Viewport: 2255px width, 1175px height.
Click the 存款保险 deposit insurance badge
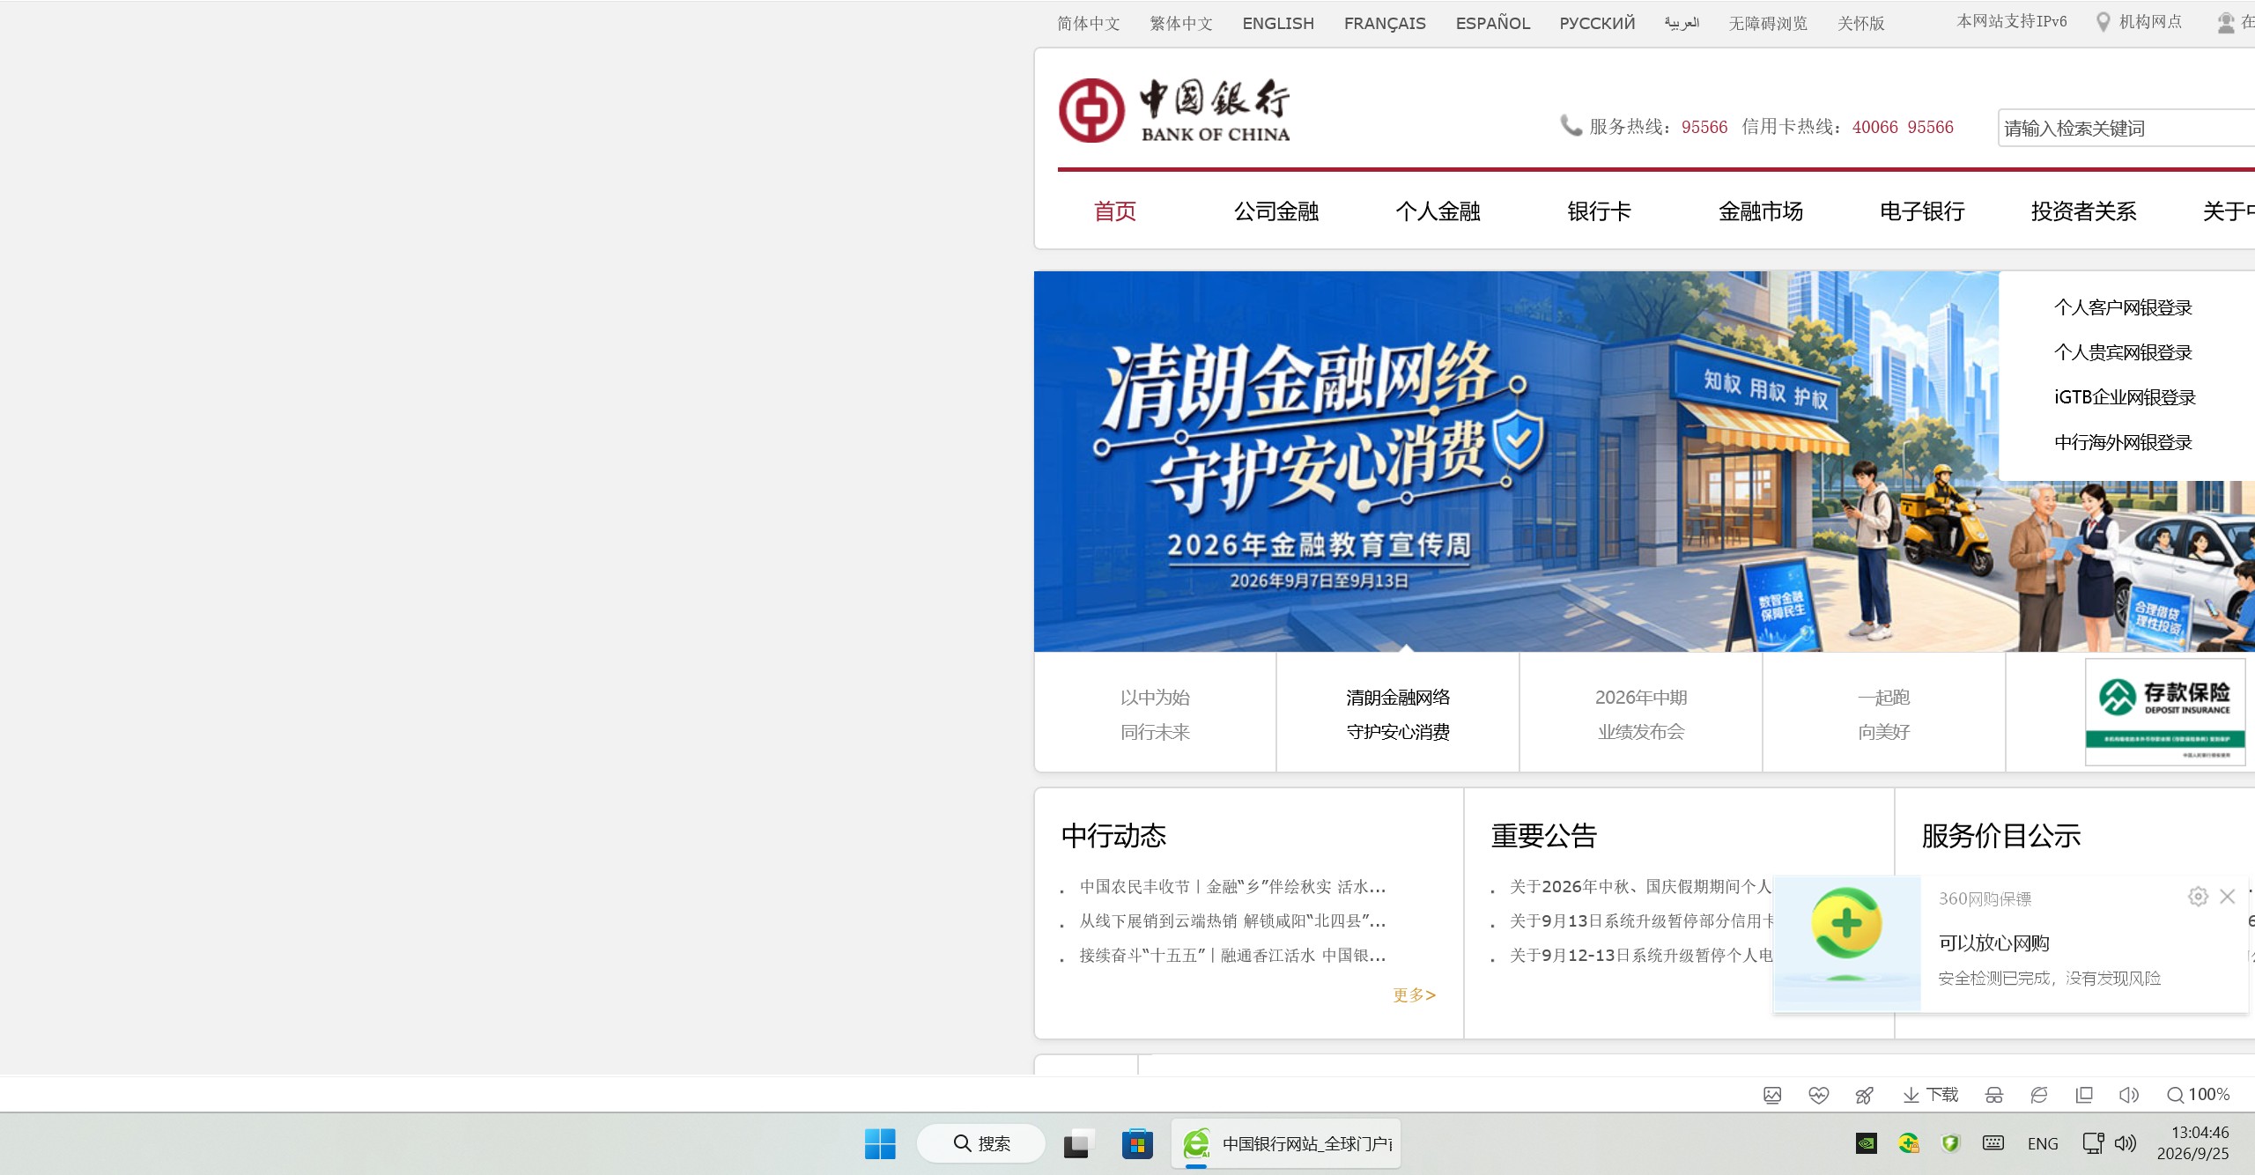(x=2165, y=712)
